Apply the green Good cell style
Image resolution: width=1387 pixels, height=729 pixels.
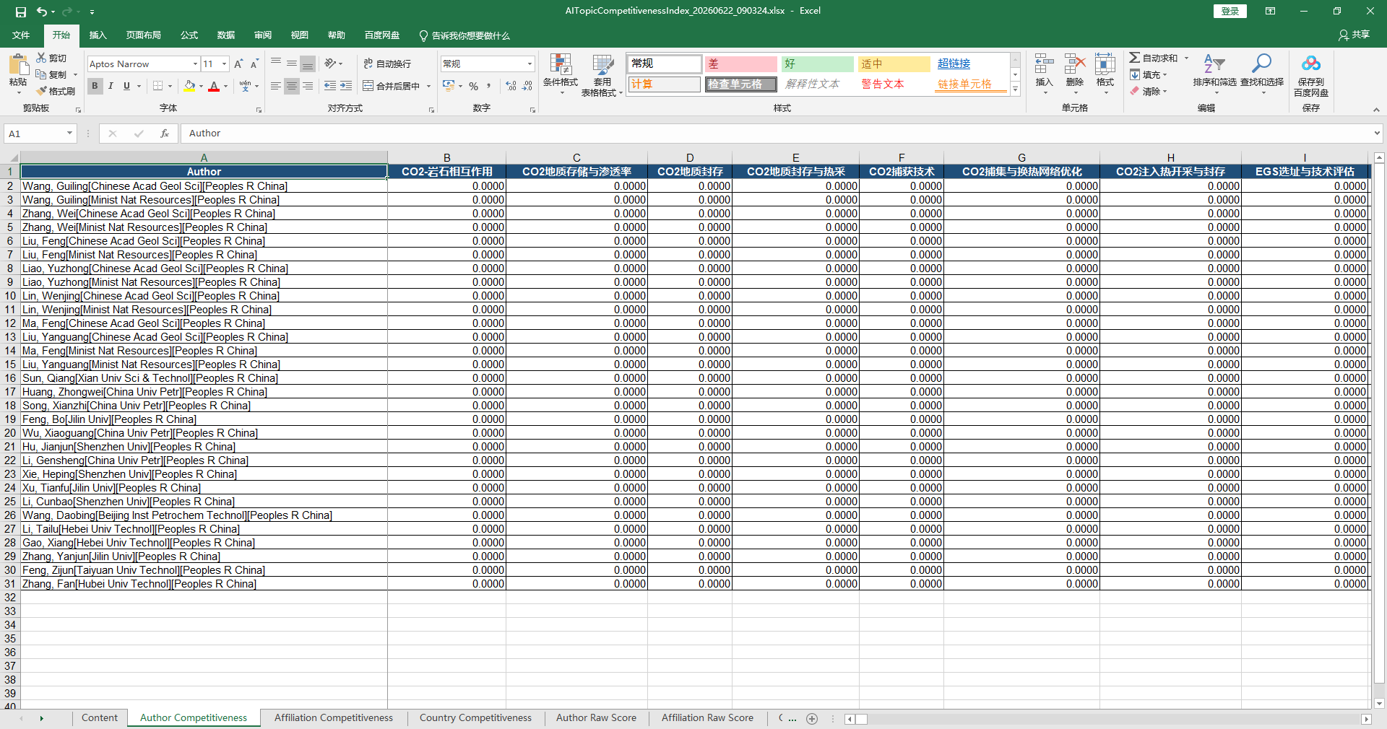pyautogui.click(x=818, y=64)
